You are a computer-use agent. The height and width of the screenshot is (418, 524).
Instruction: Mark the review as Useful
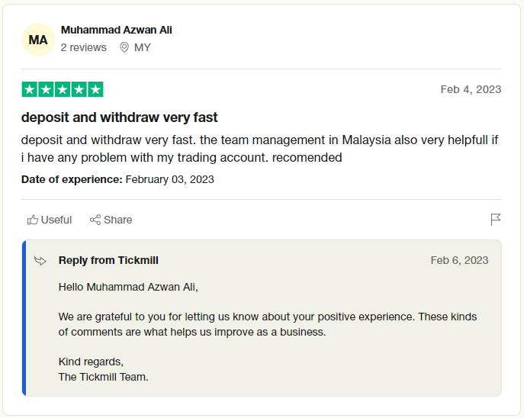pos(50,220)
